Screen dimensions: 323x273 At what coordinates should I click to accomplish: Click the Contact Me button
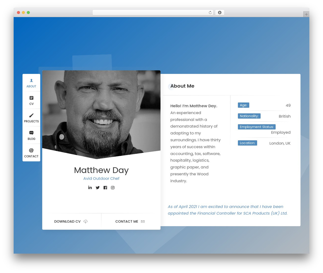point(131,222)
